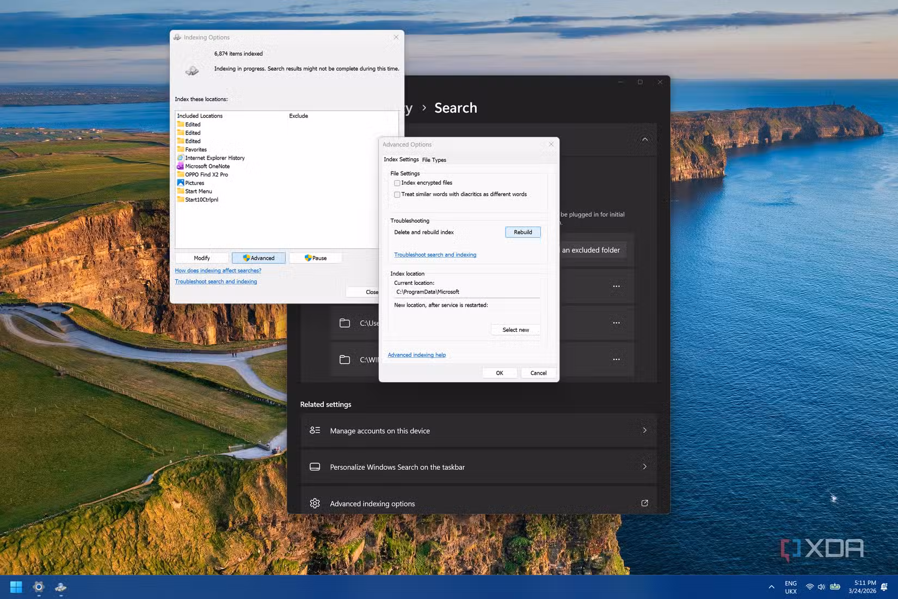Open the Windows Start menu
898x599 pixels.
[16, 587]
